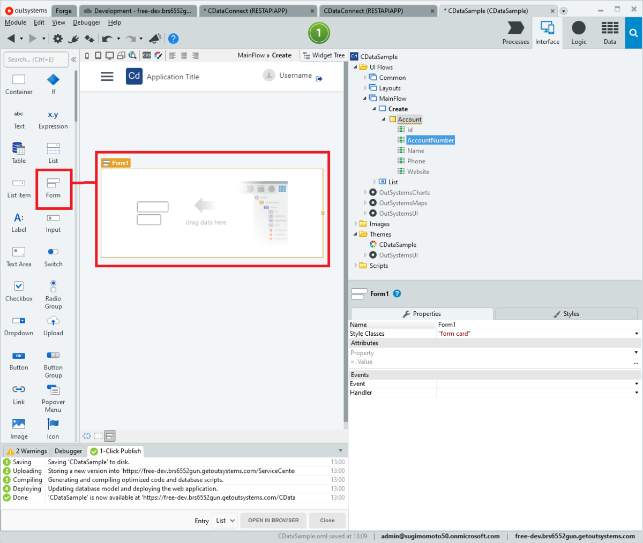The width and height of the screenshot is (643, 543).
Task: Switch to the Styles tab
Action: (x=566, y=314)
